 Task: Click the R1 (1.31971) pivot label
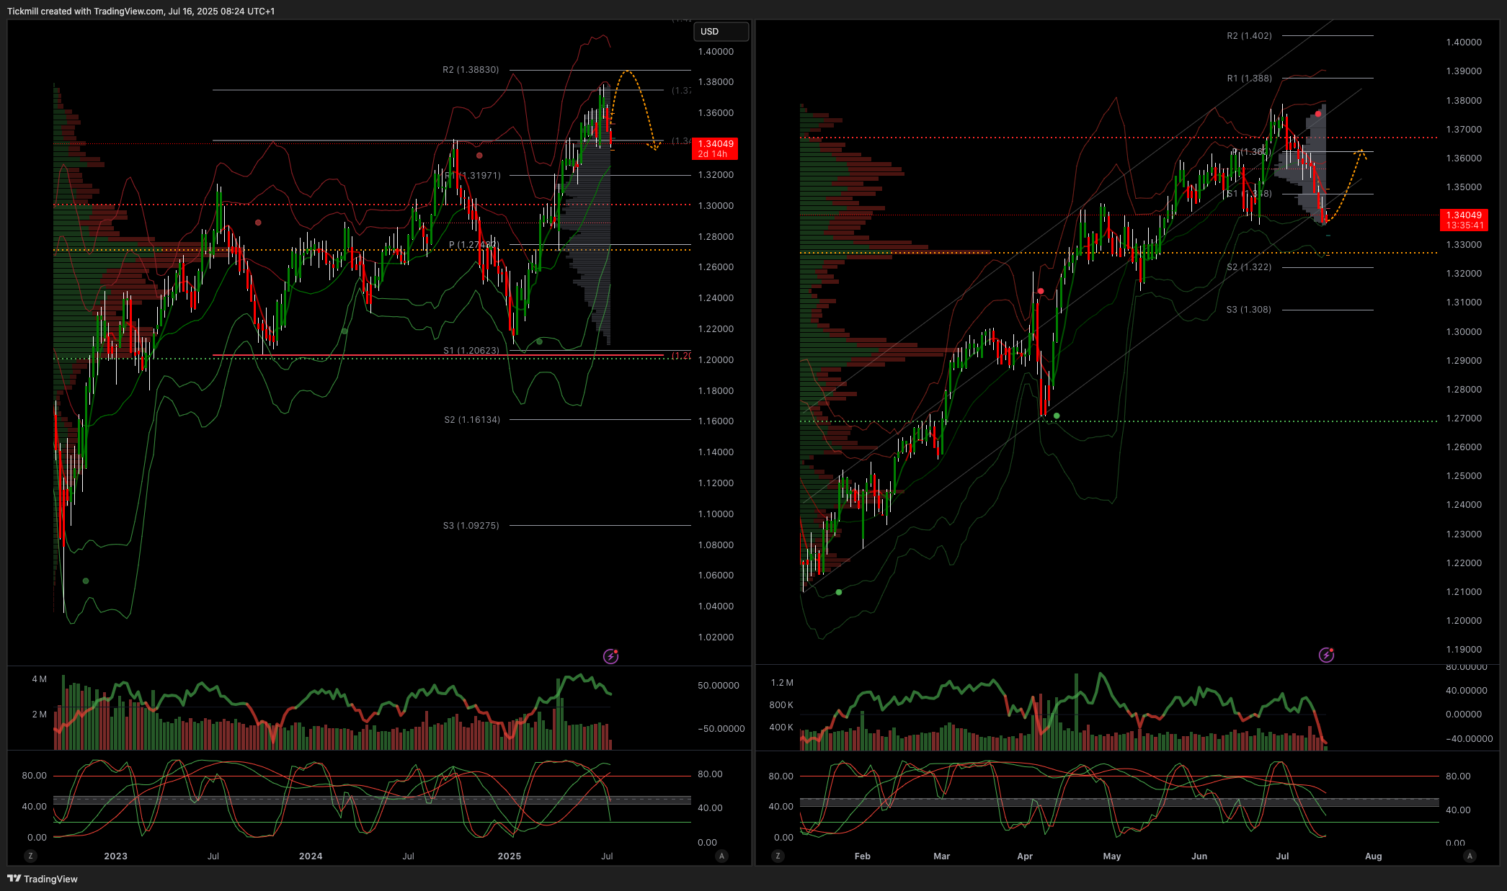click(x=473, y=176)
